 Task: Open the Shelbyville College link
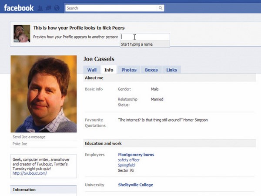[135, 185]
